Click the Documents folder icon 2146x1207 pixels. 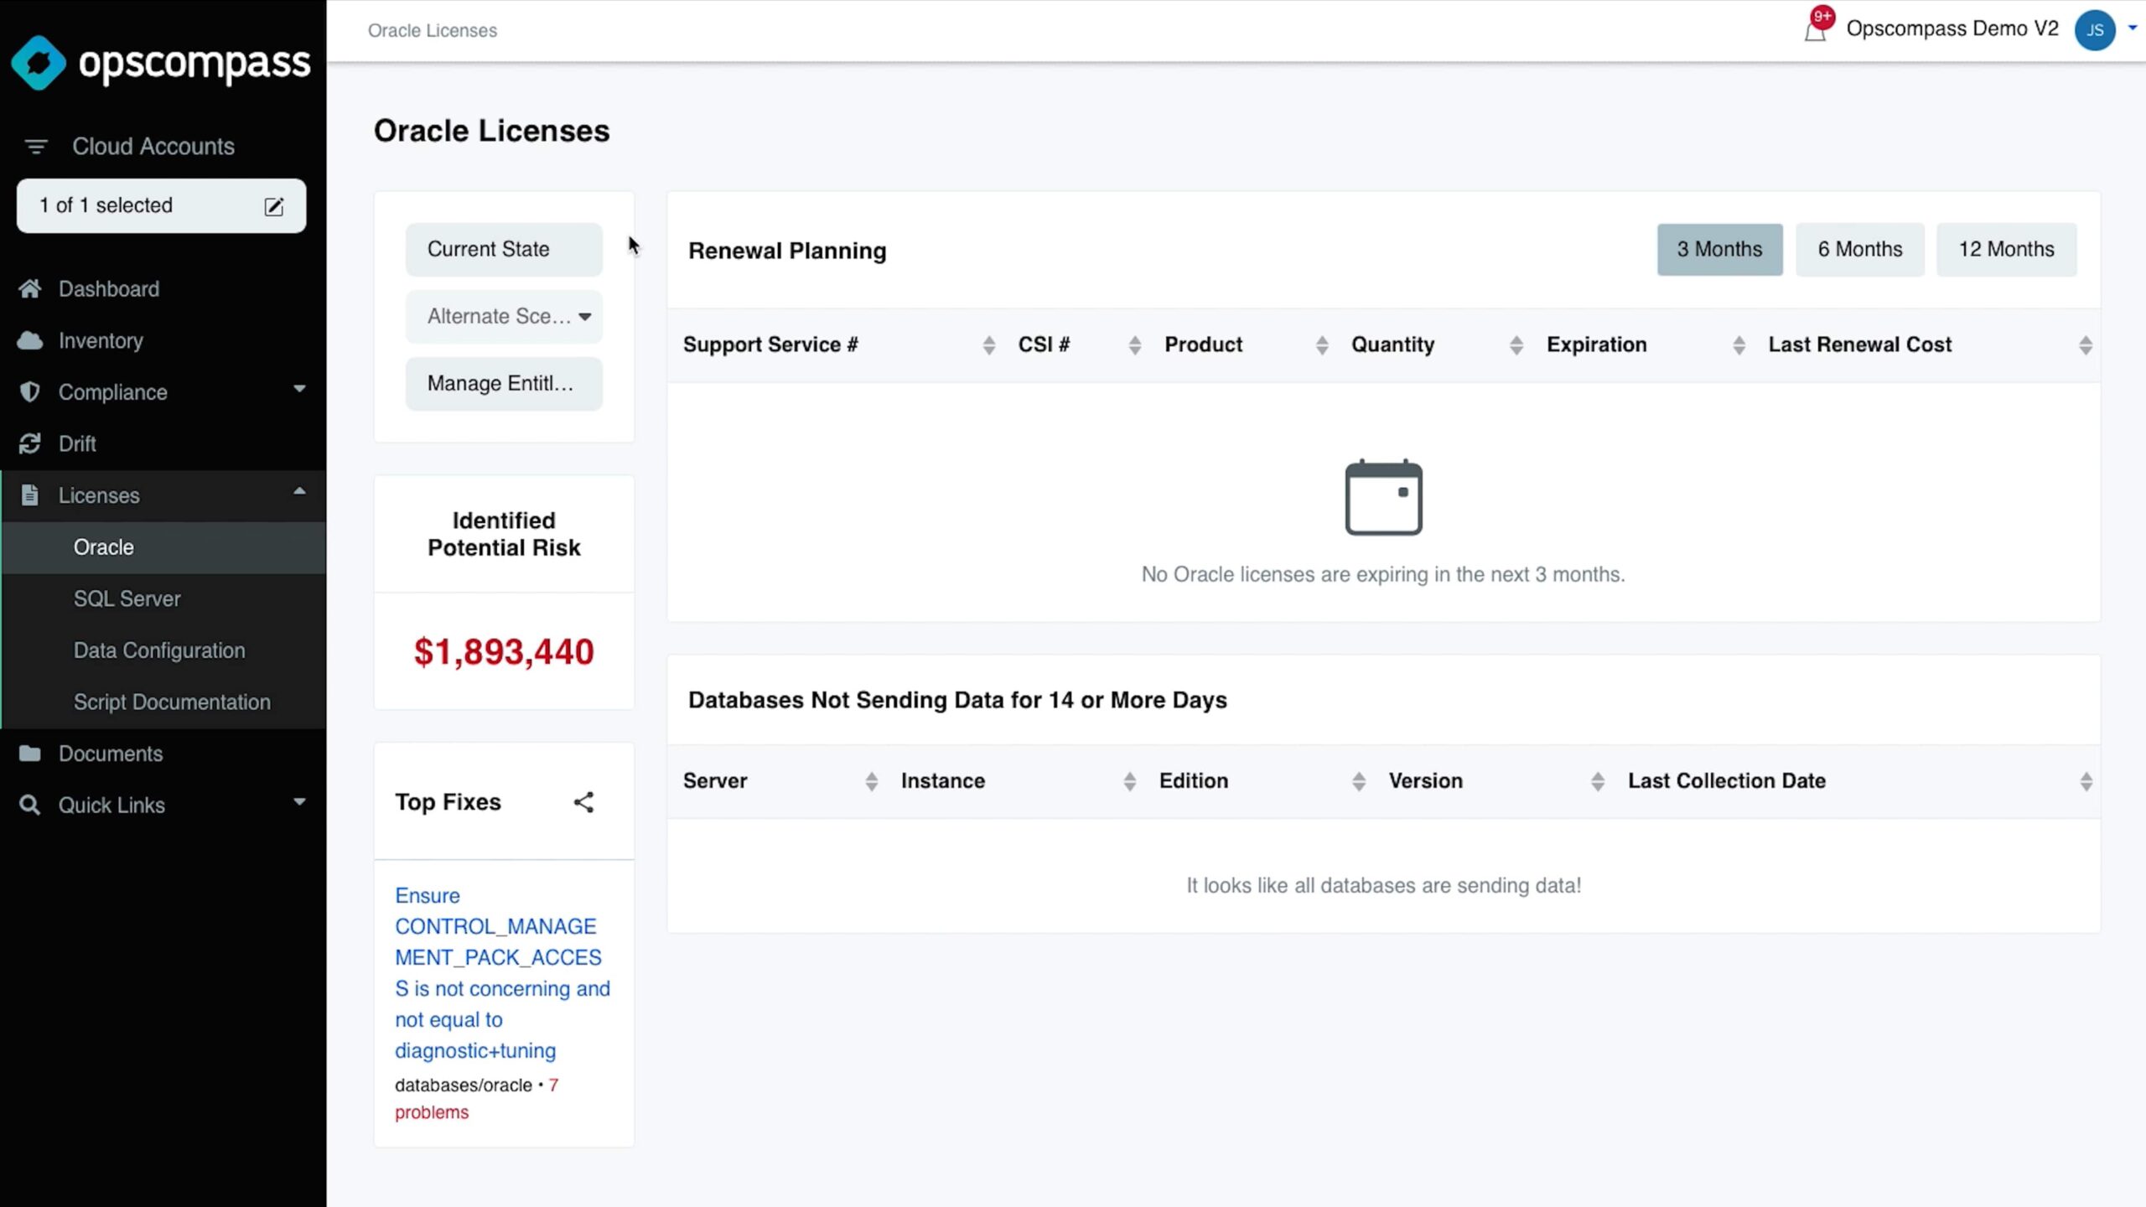(x=30, y=754)
